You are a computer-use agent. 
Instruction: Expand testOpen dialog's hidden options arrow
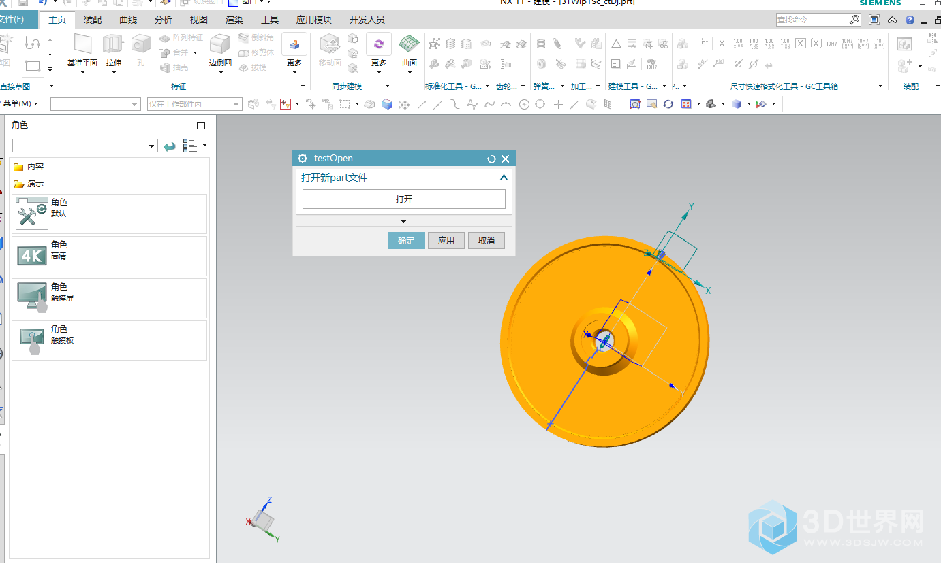403,221
